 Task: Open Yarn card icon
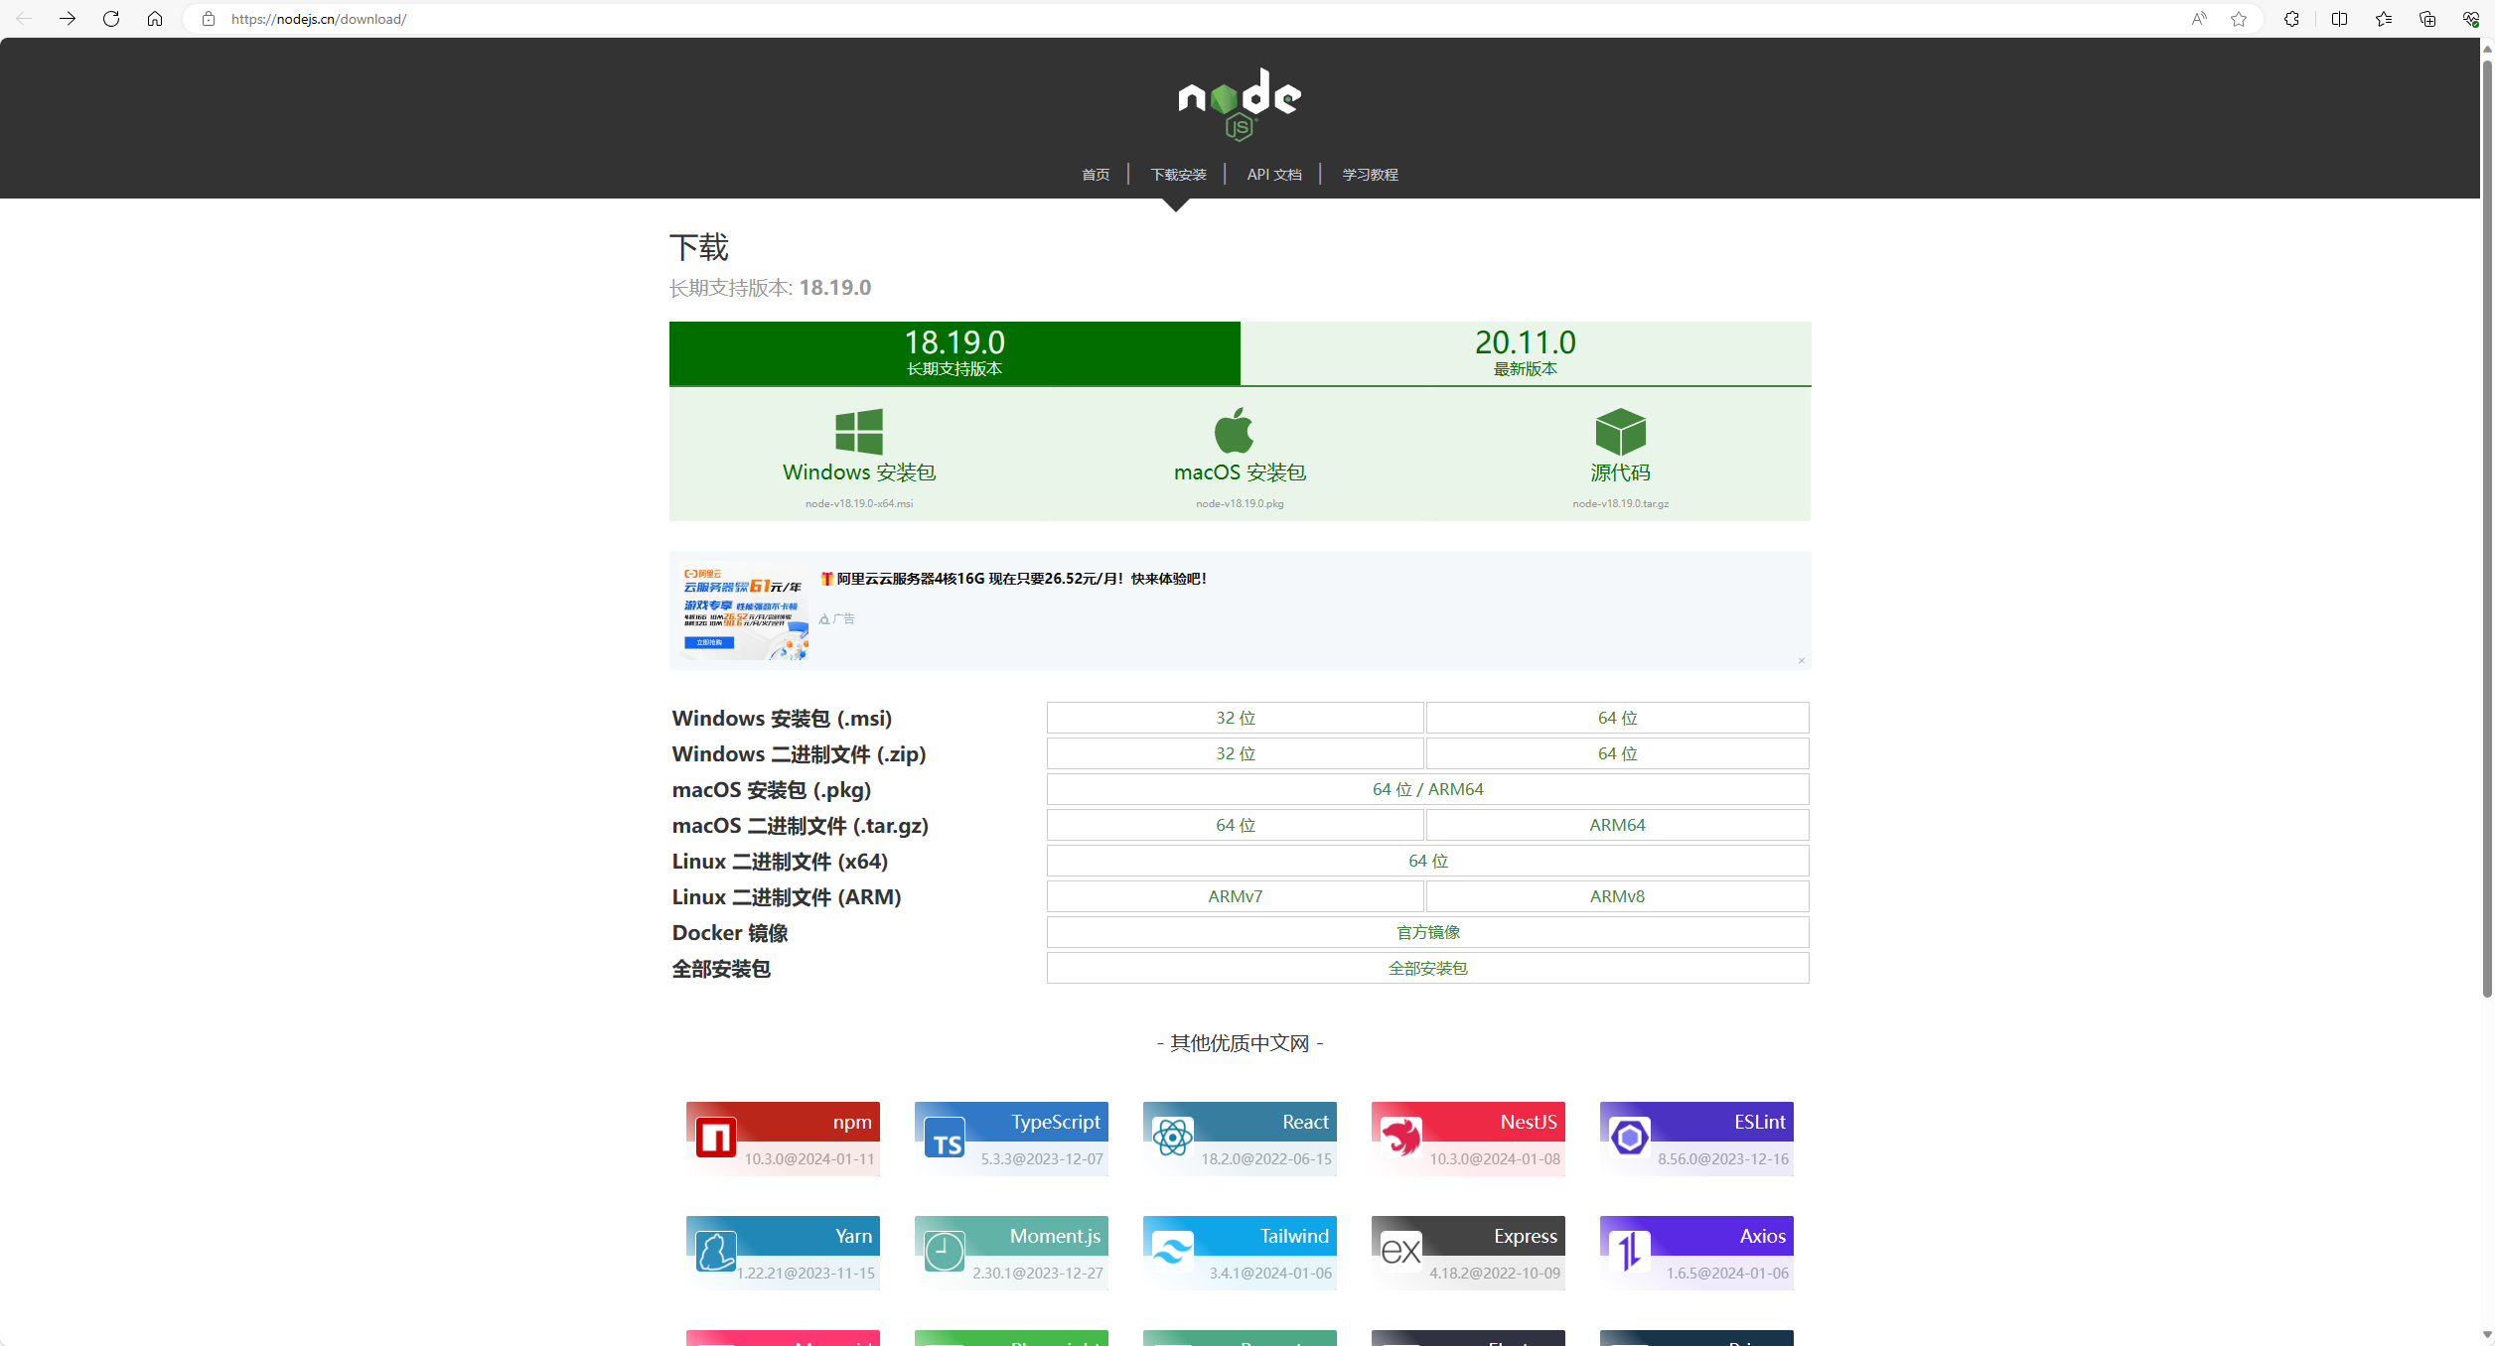(x=716, y=1252)
